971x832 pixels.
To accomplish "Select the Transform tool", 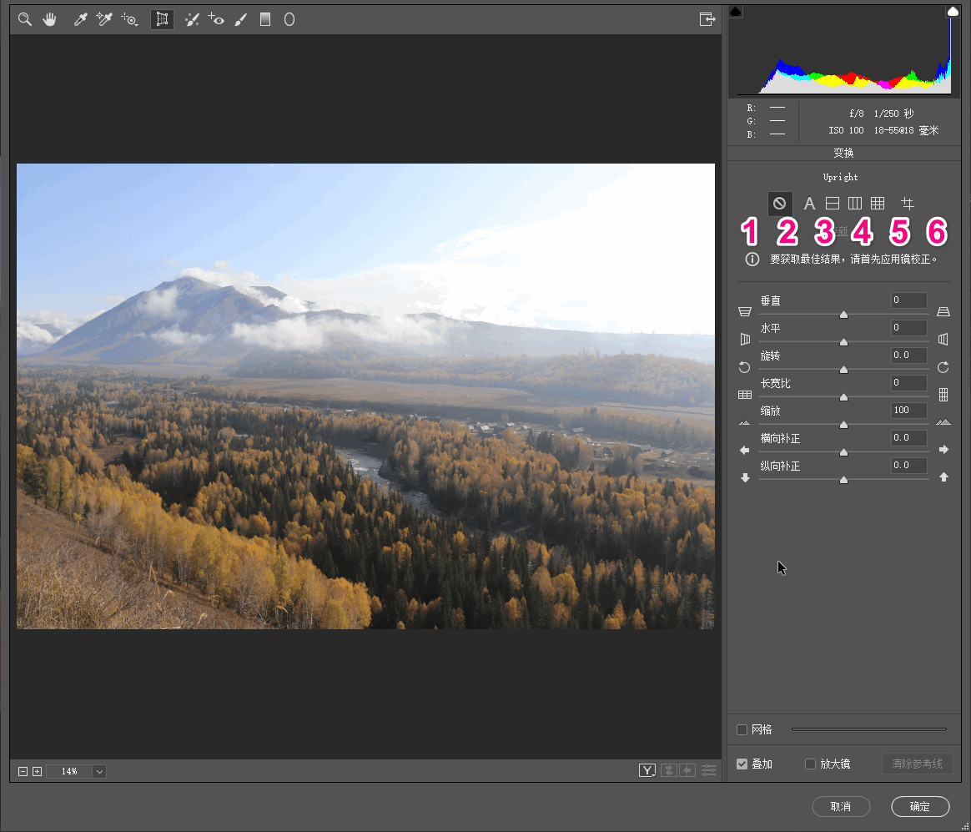I will (162, 19).
